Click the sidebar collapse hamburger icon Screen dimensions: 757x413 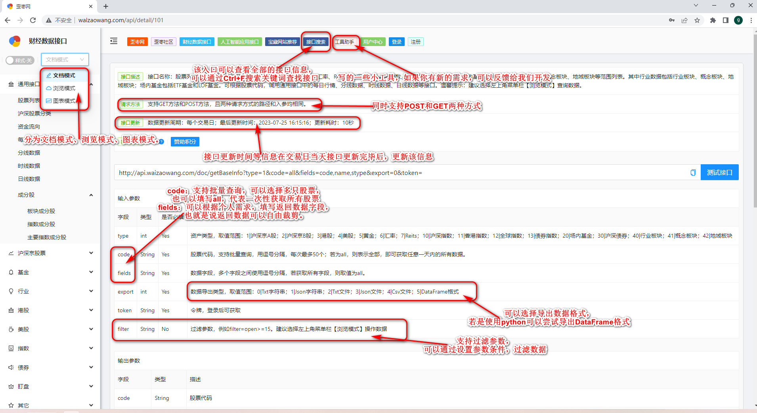114,41
